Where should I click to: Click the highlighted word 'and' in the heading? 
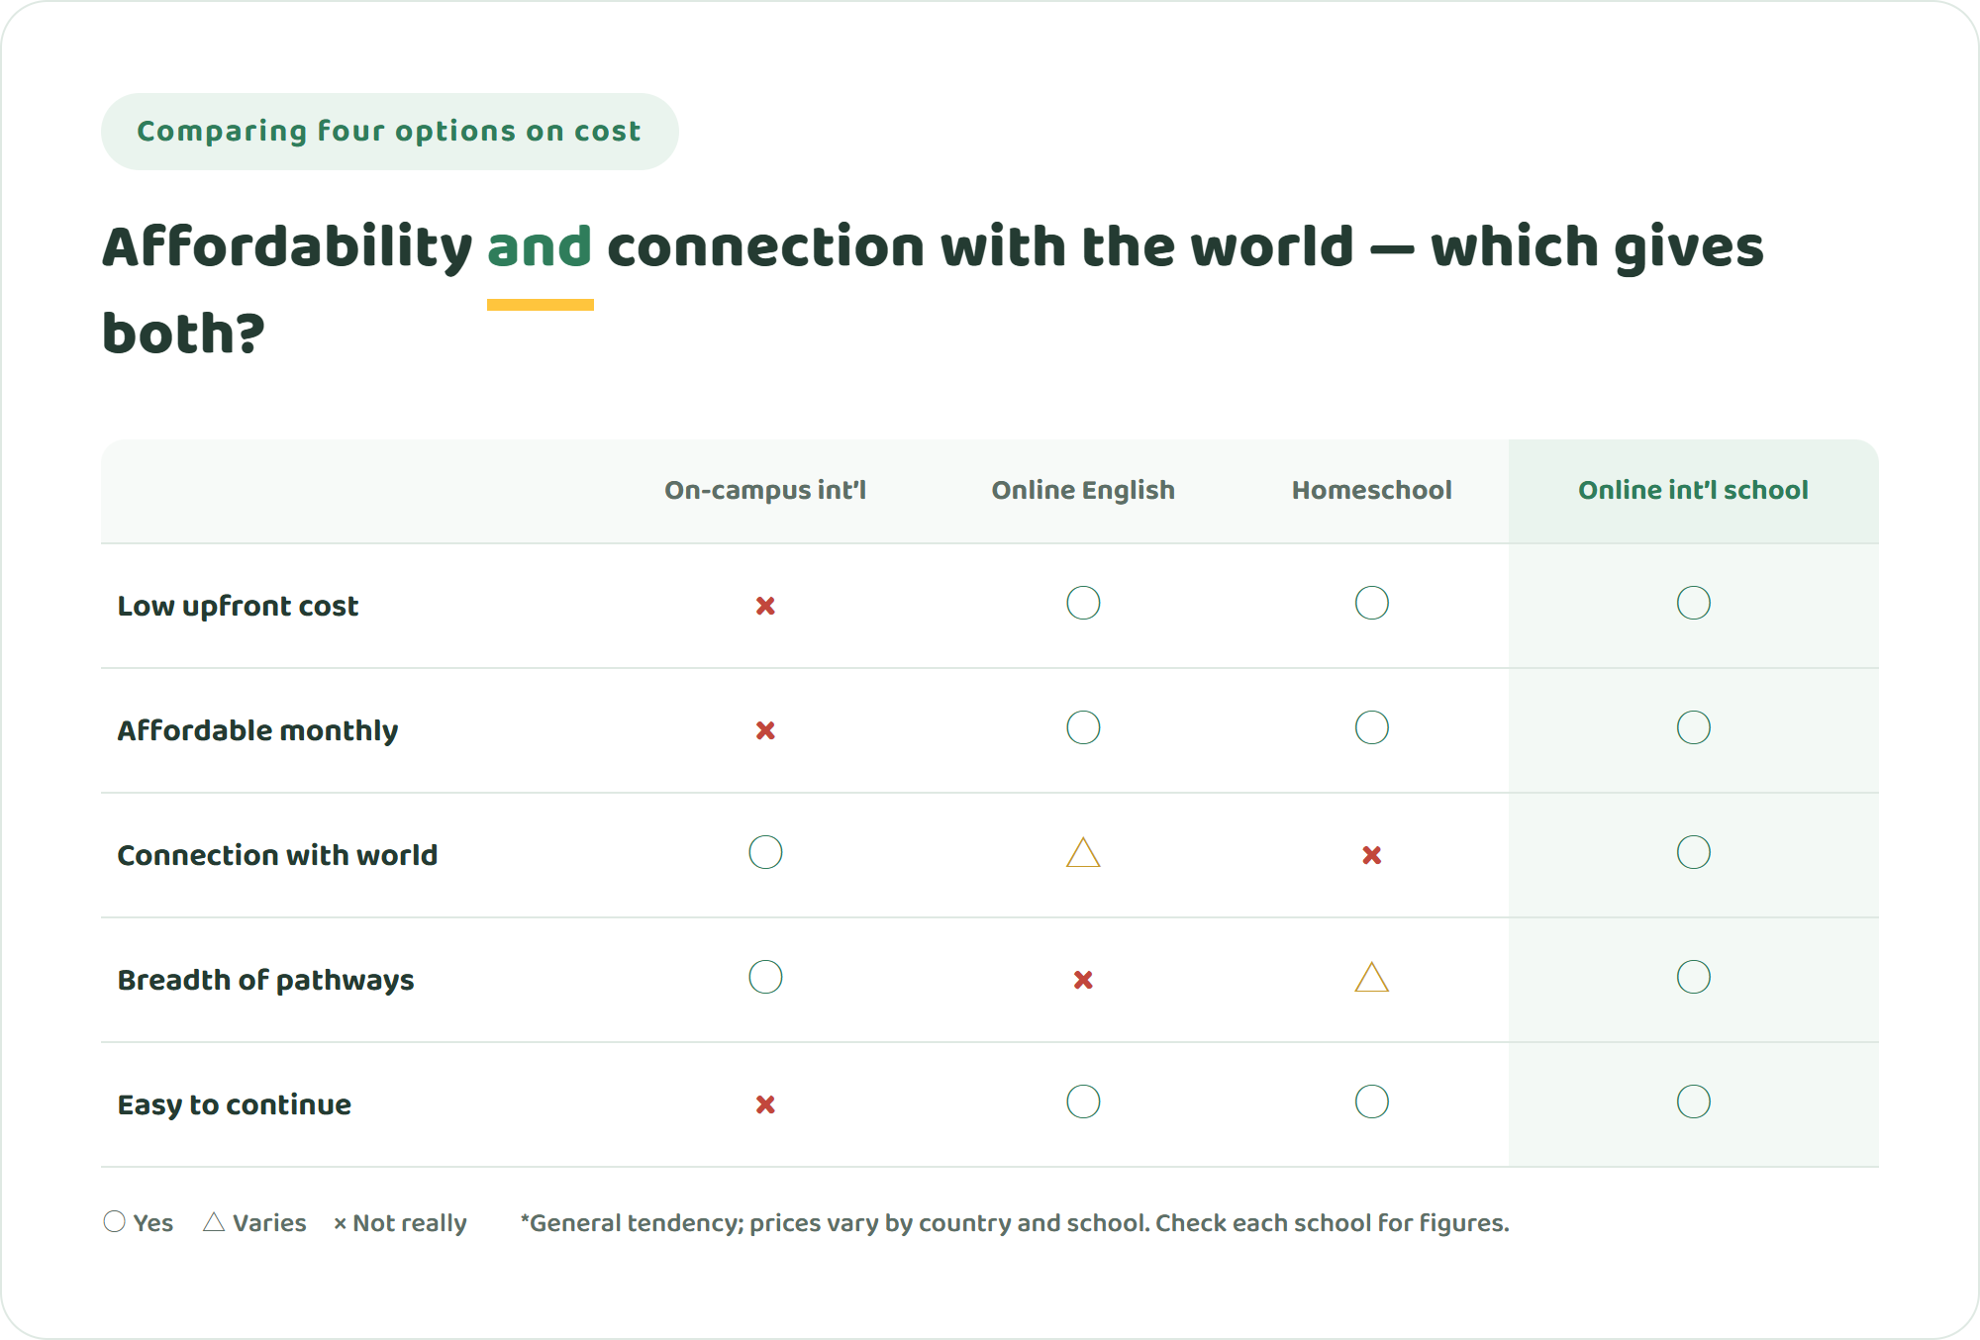[x=540, y=246]
